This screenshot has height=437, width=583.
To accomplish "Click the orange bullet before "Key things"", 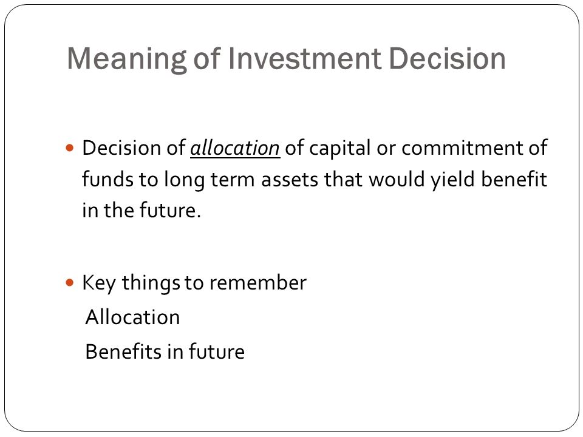I will 69,283.
